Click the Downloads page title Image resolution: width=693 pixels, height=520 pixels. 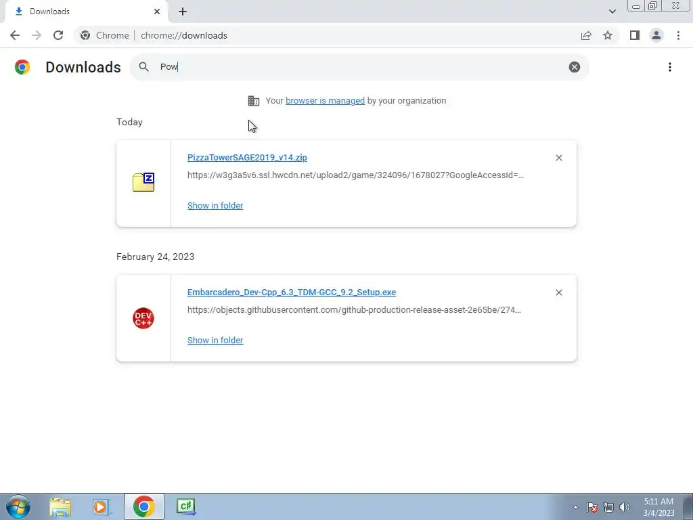pyautogui.click(x=83, y=67)
